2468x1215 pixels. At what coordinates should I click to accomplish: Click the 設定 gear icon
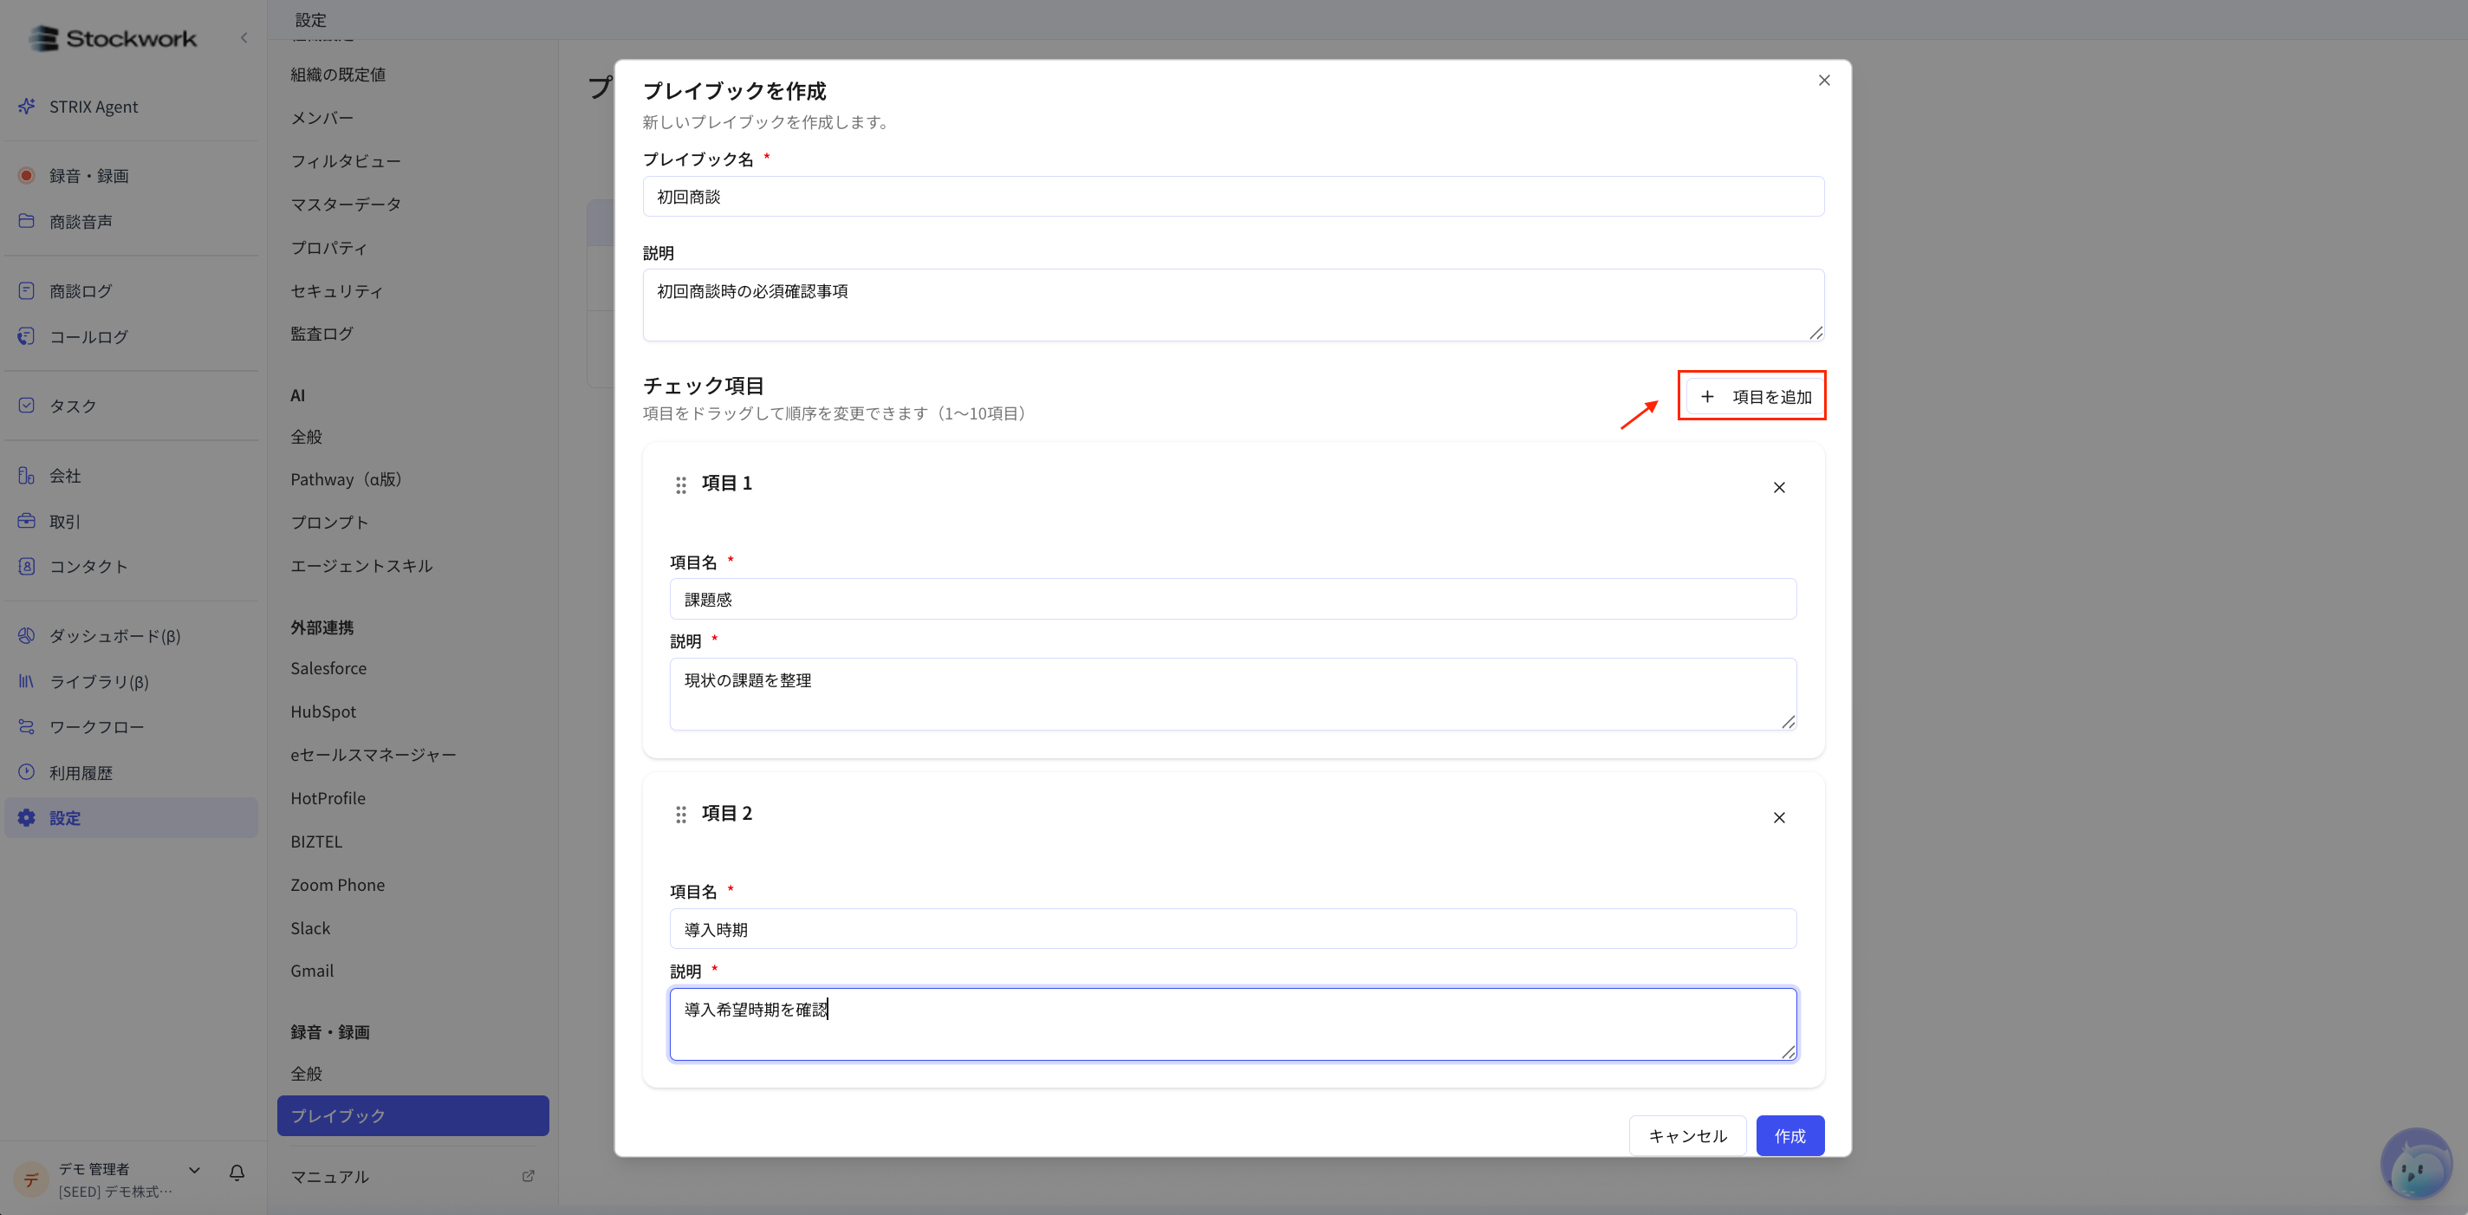[x=27, y=817]
